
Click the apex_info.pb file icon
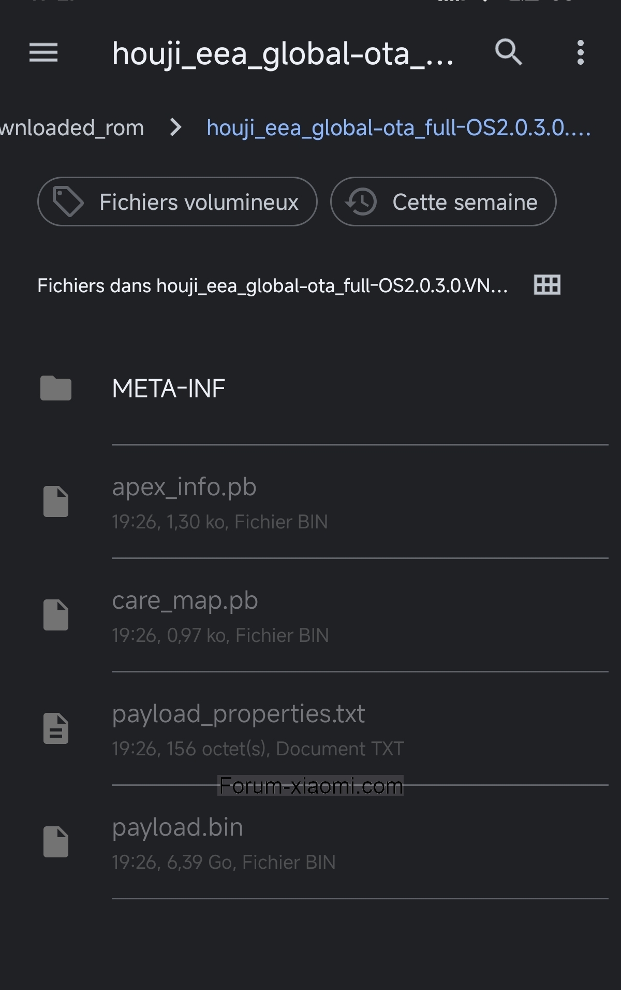[56, 501]
